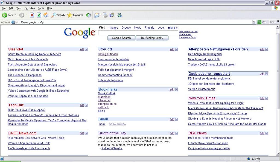
Task: Click Show preview in Gmail
Action: (118, 124)
